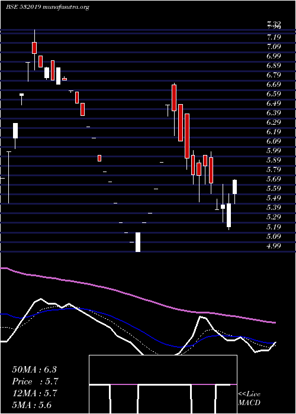296x414 pixels.
Task: Click the 5.09 axis value
Action: 274,236
